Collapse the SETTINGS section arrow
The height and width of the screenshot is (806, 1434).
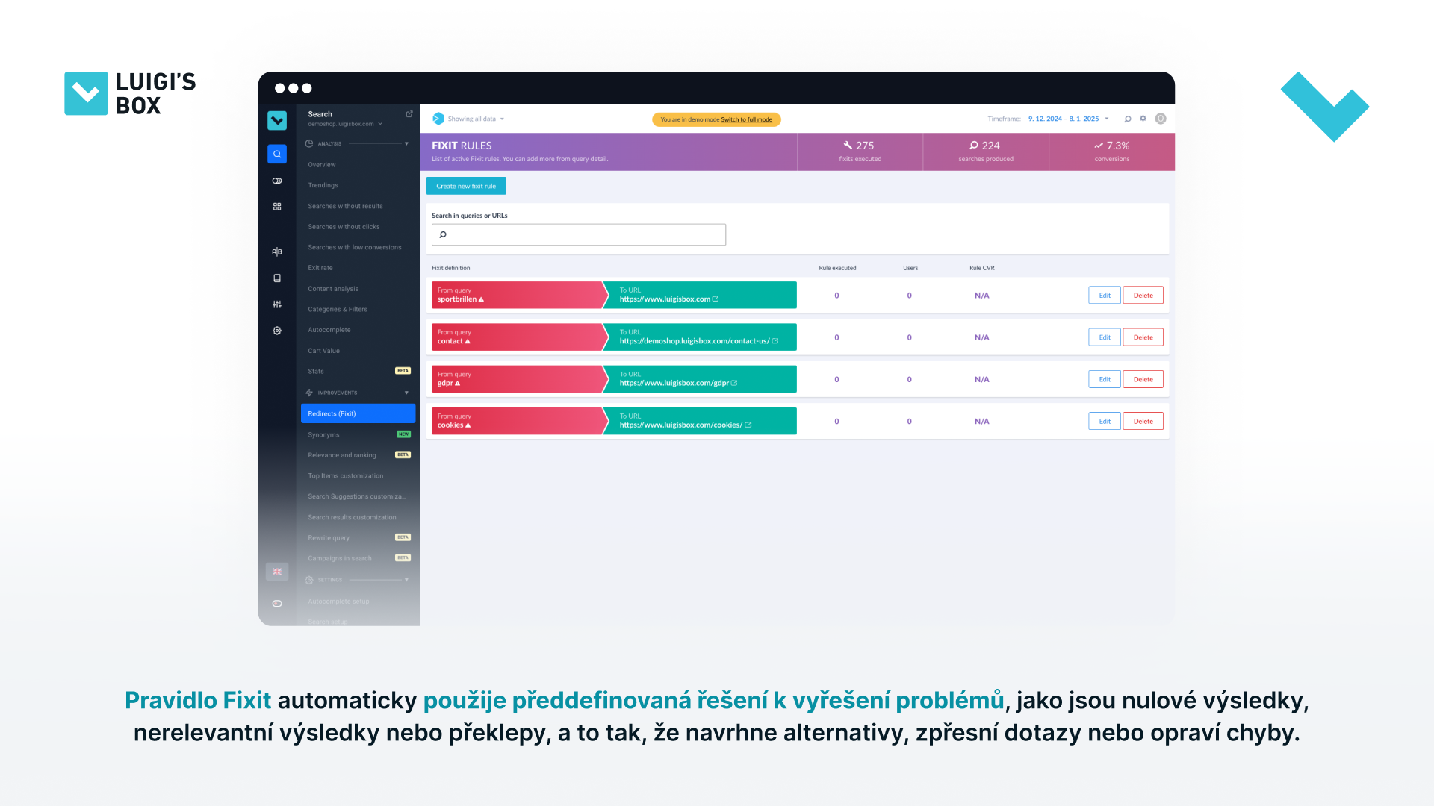pos(406,580)
